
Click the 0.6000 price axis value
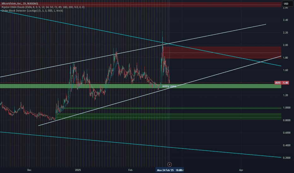287,133
